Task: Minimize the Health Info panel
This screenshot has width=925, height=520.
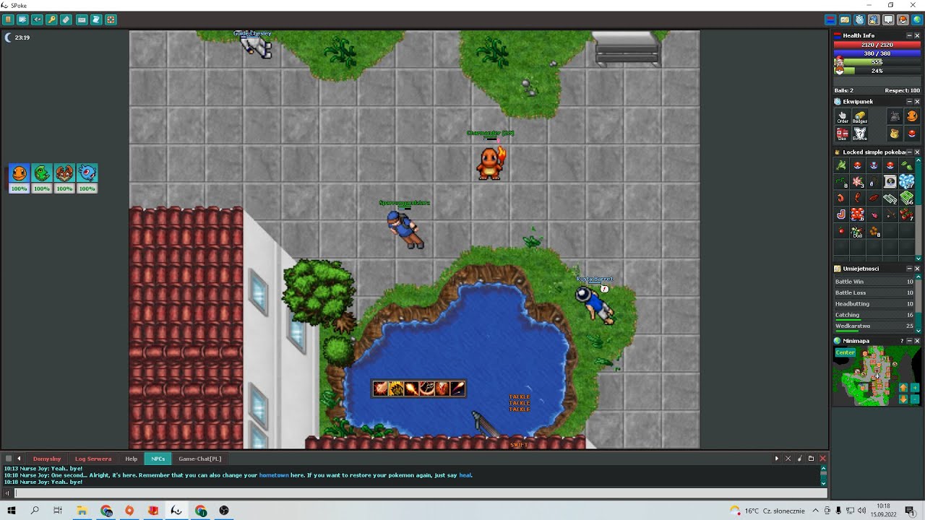Action: 909,35
